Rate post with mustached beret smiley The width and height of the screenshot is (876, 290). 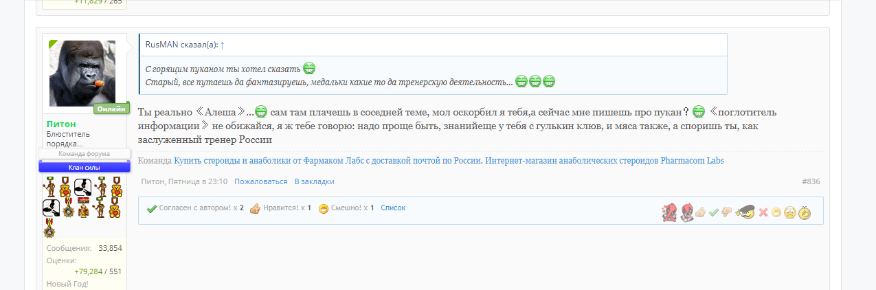(x=744, y=212)
